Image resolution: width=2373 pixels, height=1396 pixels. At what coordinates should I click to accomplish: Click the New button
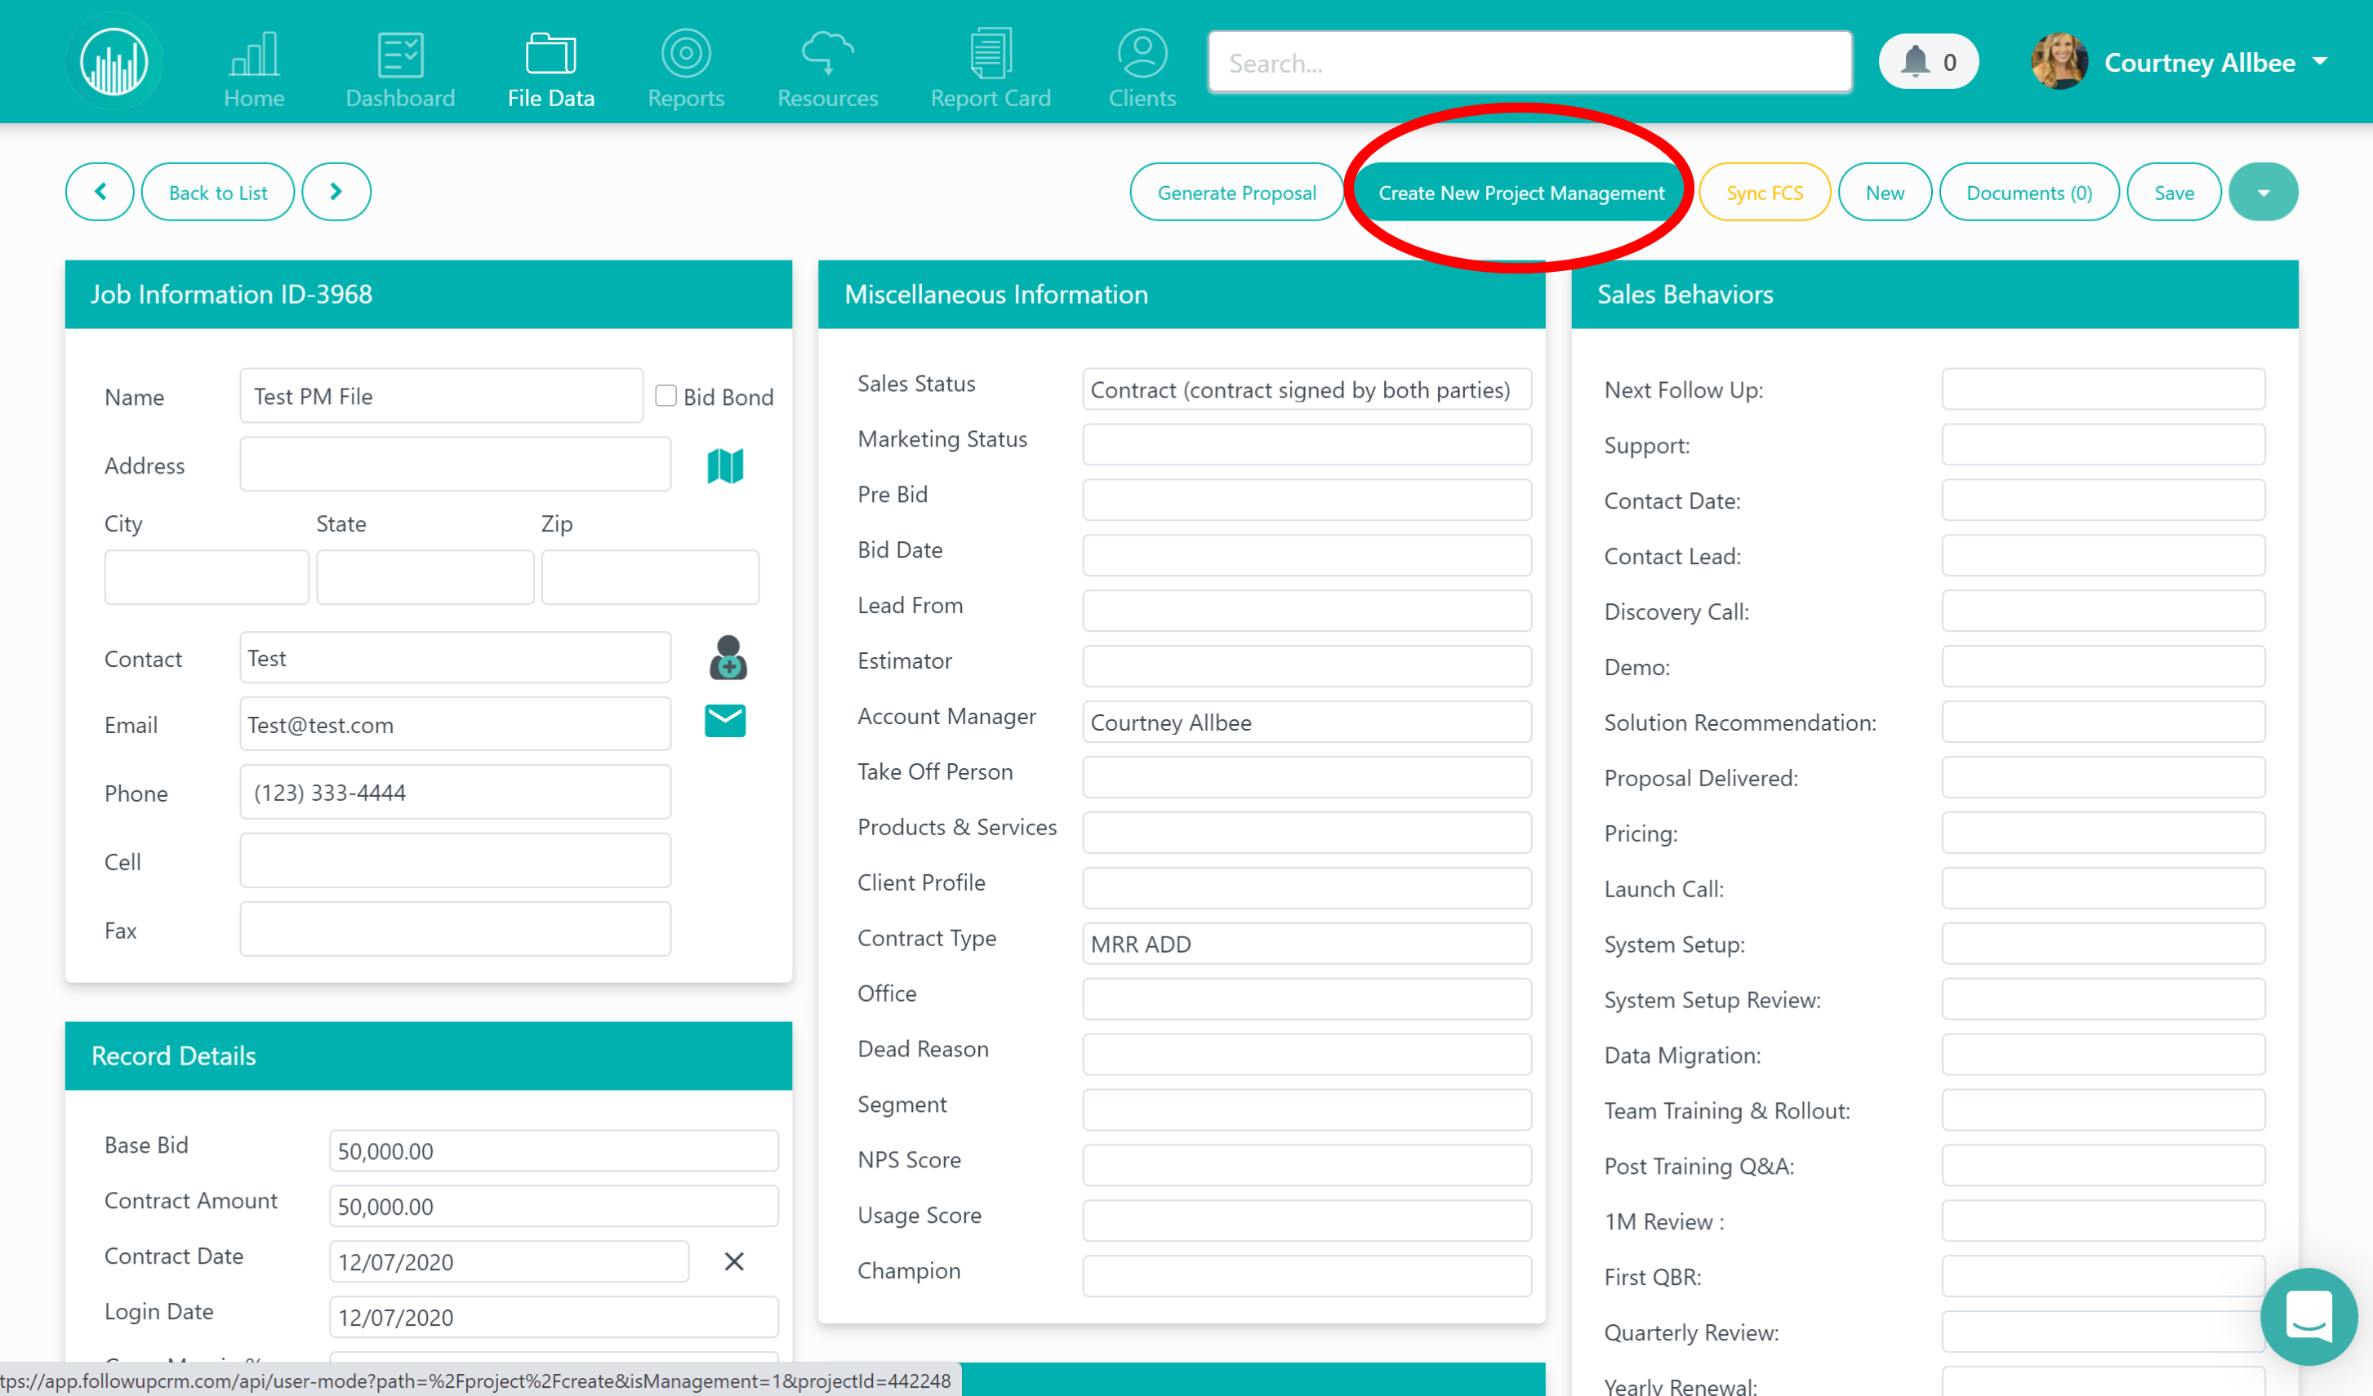1885,192
